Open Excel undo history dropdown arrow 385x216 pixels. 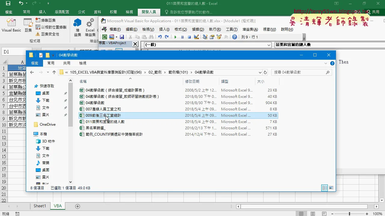(26, 3)
